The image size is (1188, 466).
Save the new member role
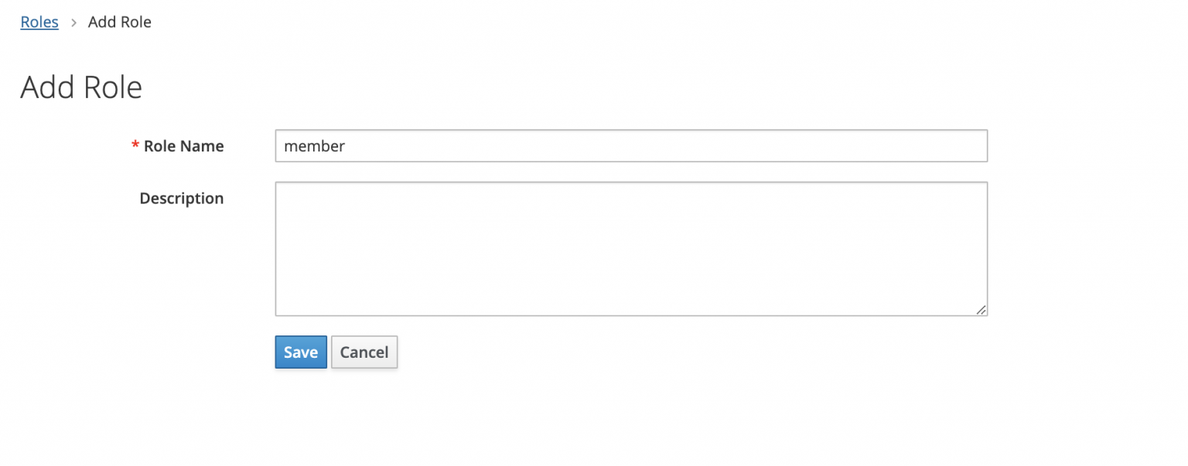(x=301, y=352)
